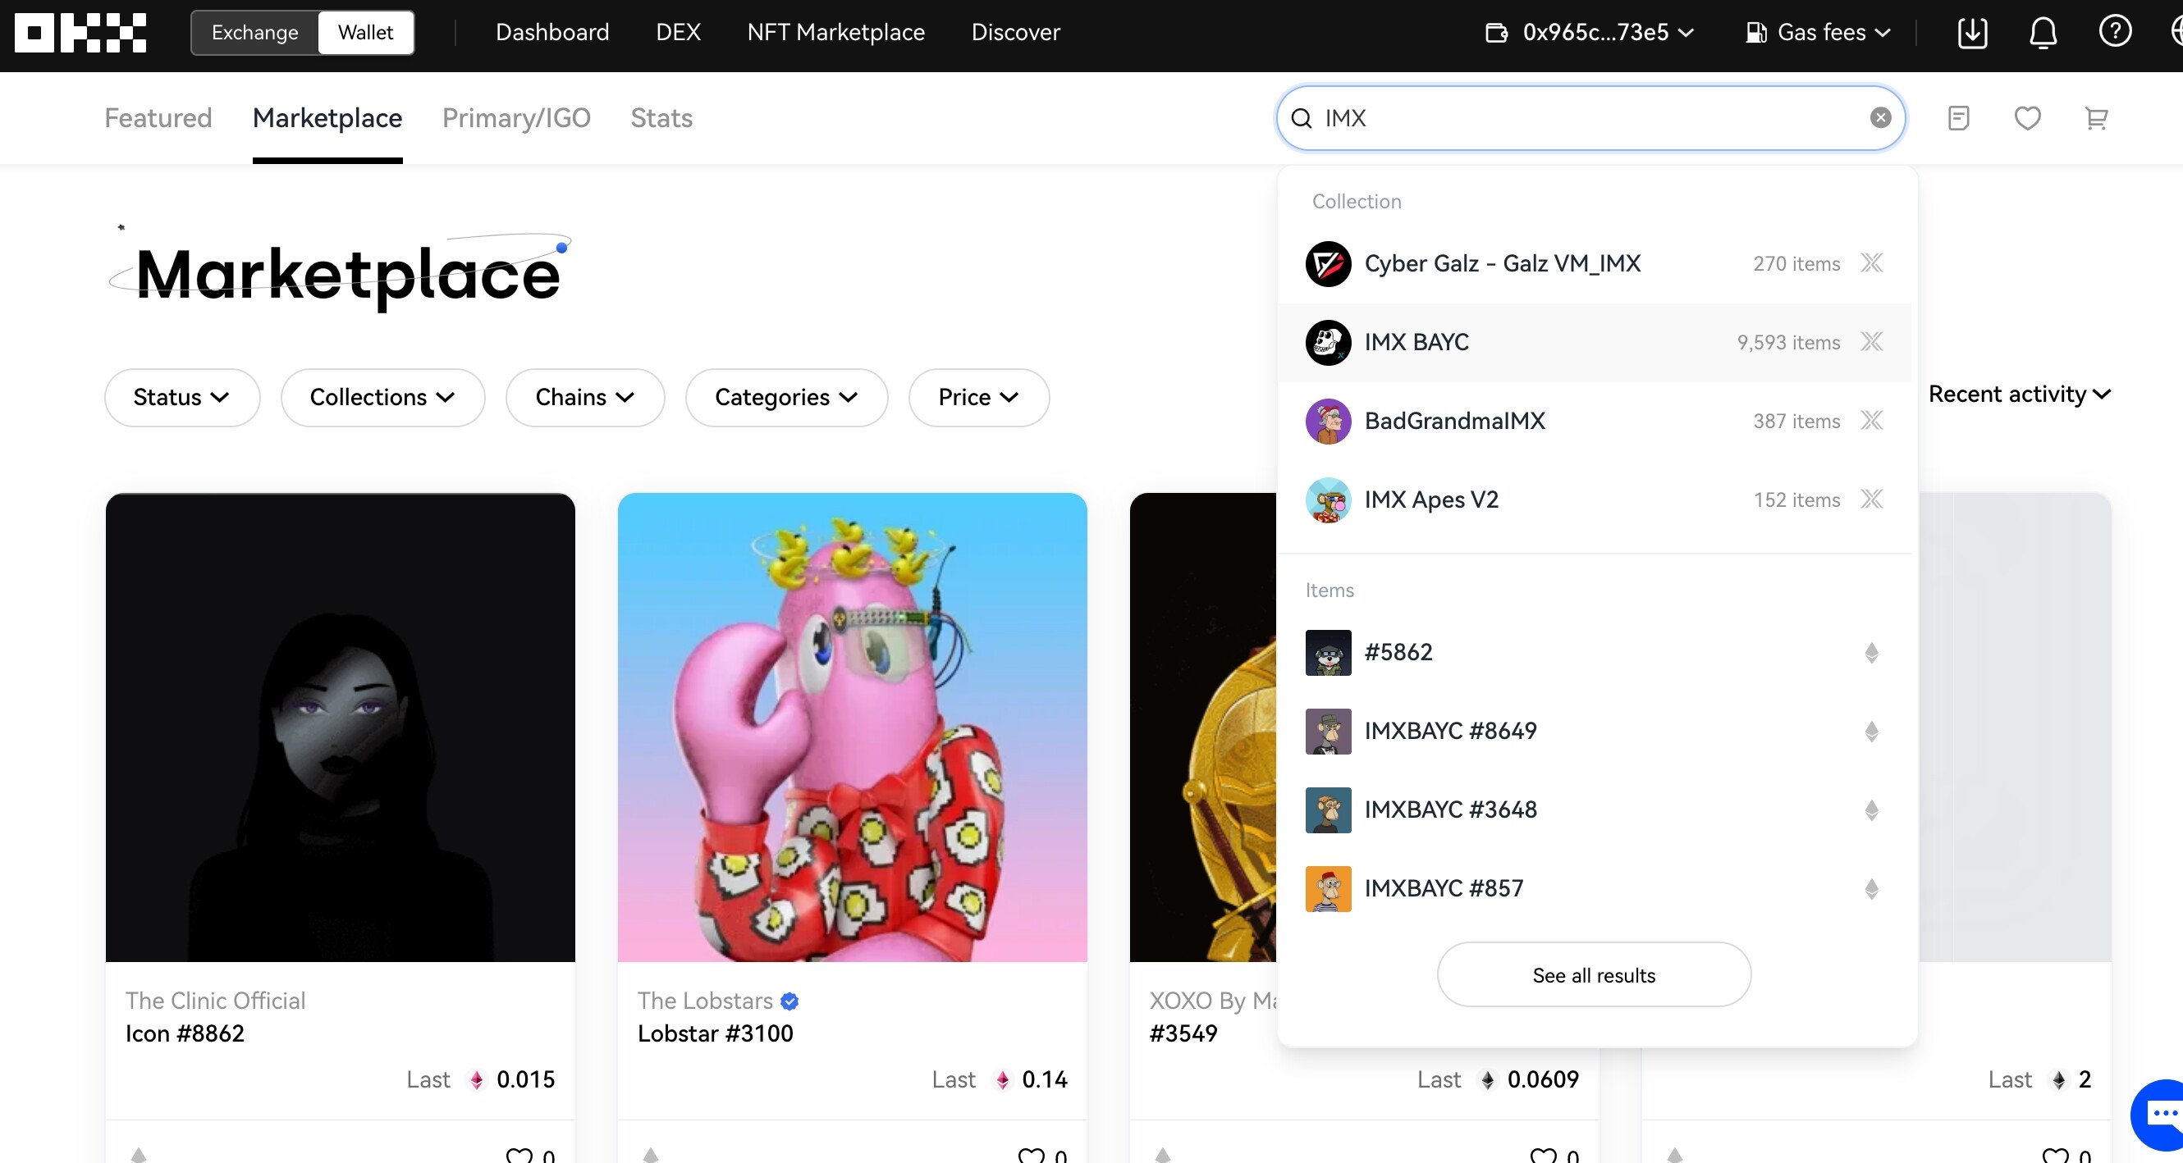Open item IMXBAYC #8649

[x=1593, y=731]
